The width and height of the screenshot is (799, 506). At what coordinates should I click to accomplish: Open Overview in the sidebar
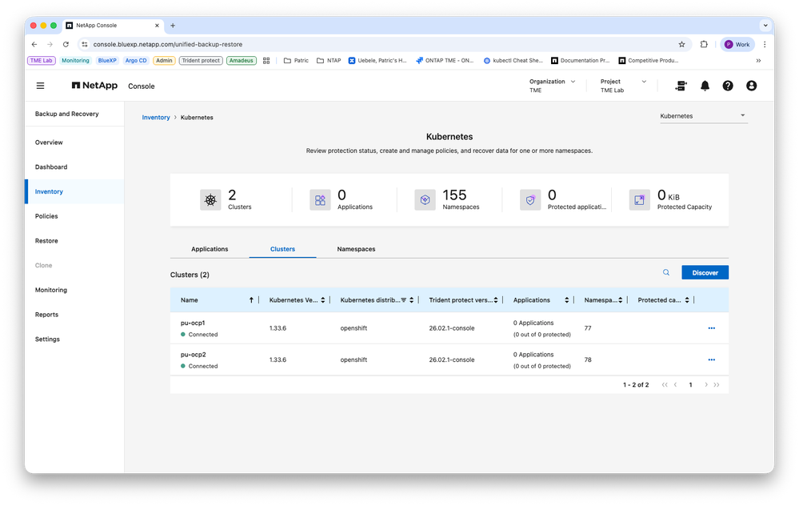[49, 143]
